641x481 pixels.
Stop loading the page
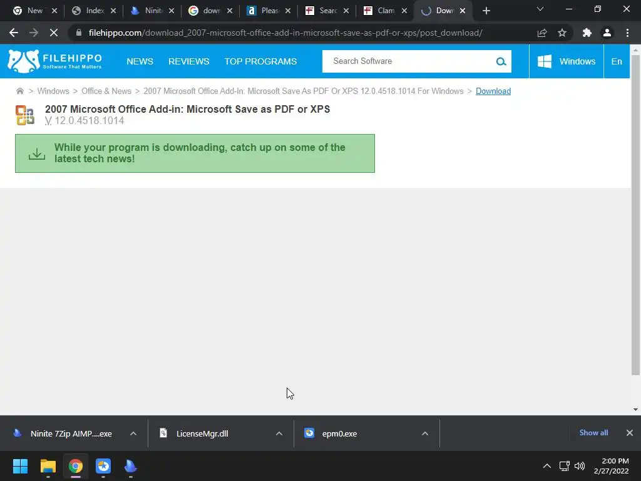(x=54, y=33)
